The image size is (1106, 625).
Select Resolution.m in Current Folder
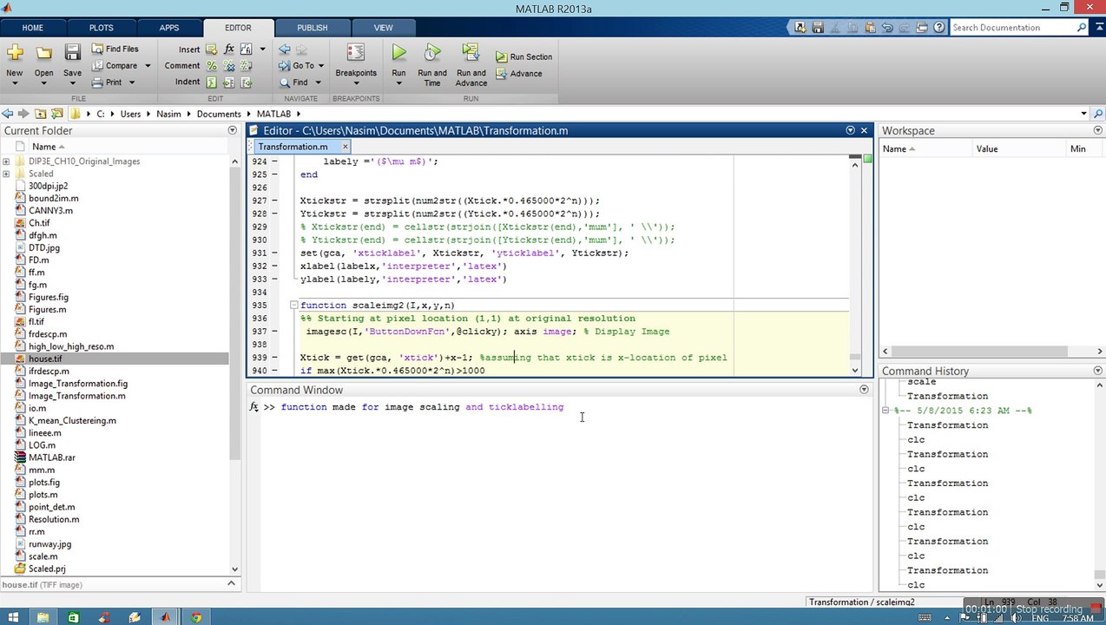pyautogui.click(x=54, y=519)
